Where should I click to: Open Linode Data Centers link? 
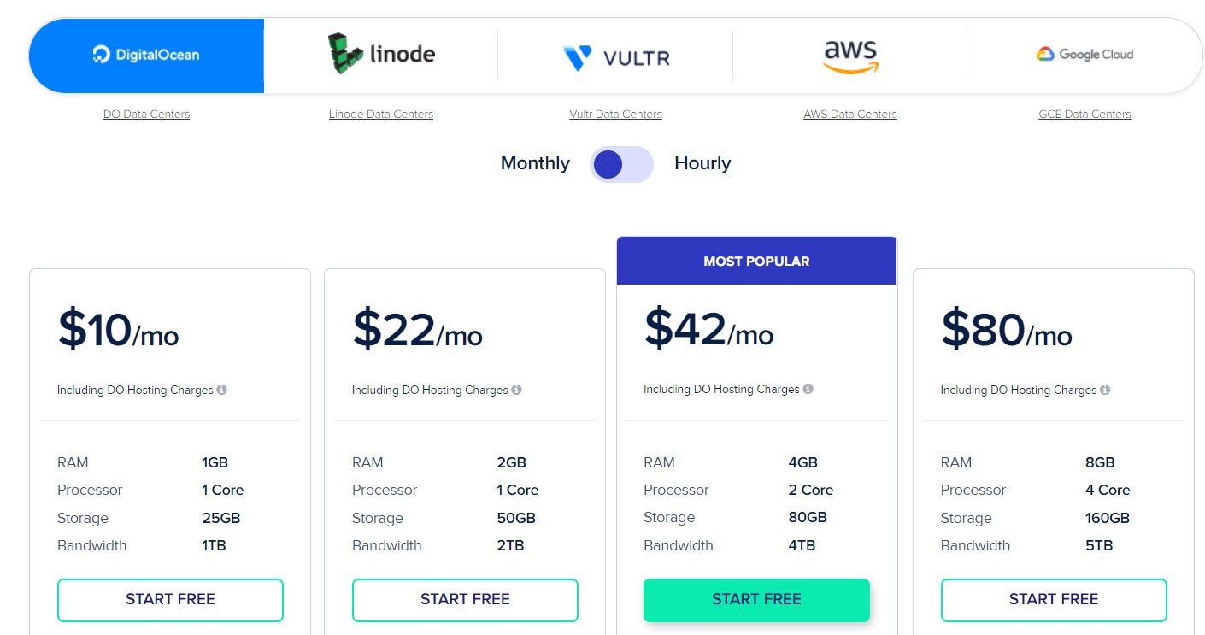pyautogui.click(x=381, y=114)
